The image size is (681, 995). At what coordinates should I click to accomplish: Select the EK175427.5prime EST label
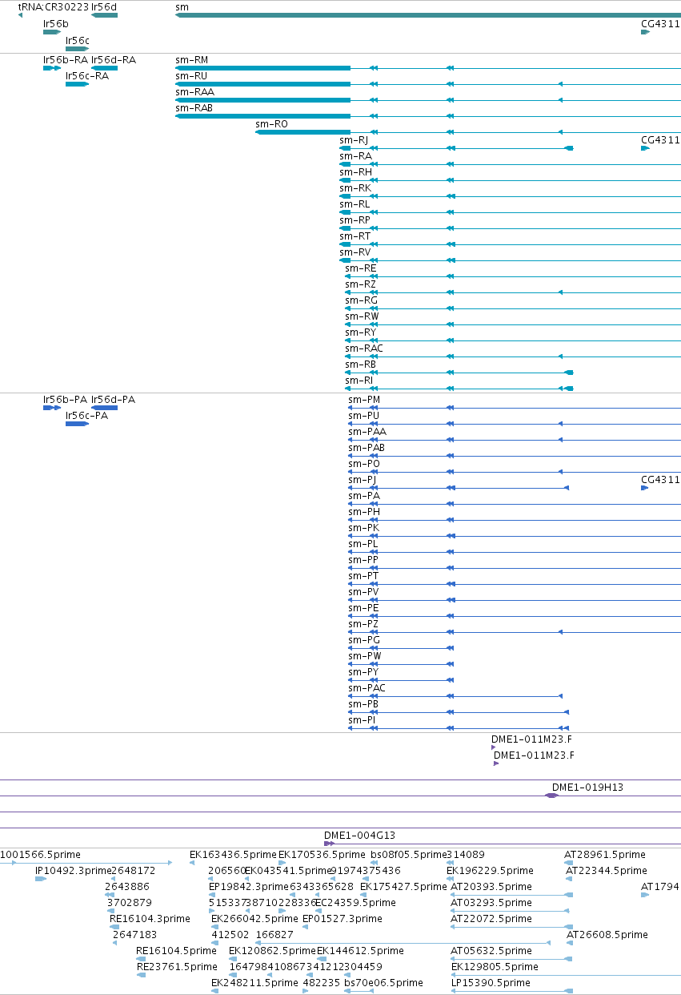[x=403, y=886]
